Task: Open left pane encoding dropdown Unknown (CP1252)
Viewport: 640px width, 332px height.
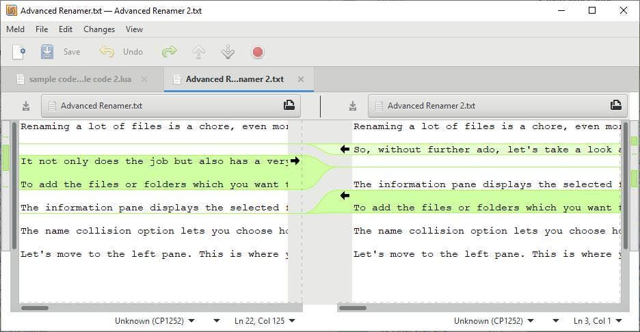Action: point(155,321)
